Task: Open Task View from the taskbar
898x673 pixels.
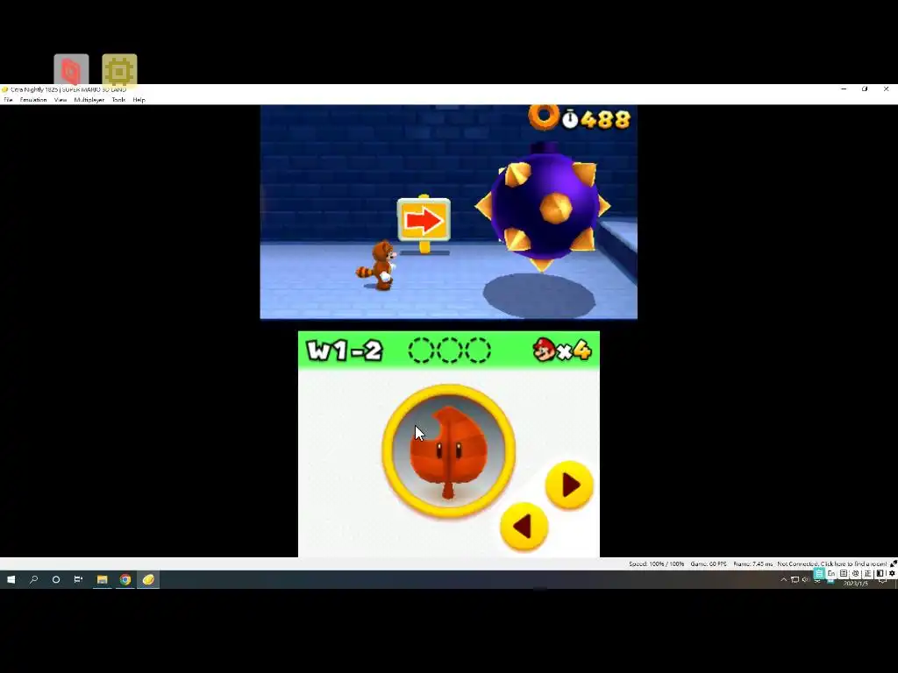Action: click(78, 579)
